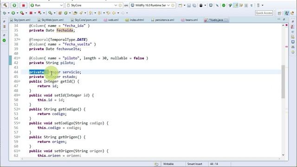Maximize the editor area
The width and height of the screenshot is (297, 167).
tap(284, 19)
